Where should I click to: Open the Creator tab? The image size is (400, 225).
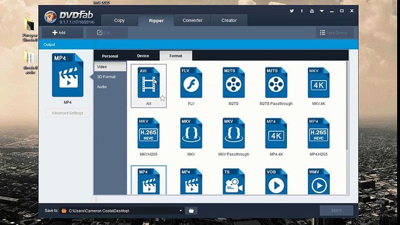(x=229, y=21)
